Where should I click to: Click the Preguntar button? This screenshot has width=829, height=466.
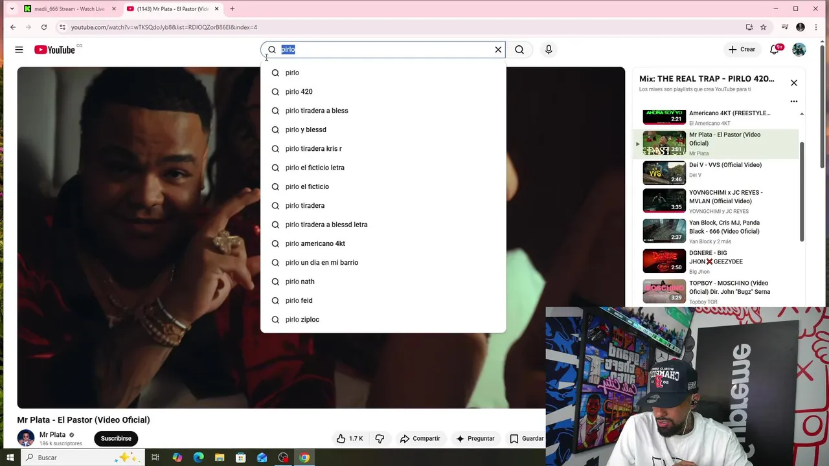click(475, 439)
